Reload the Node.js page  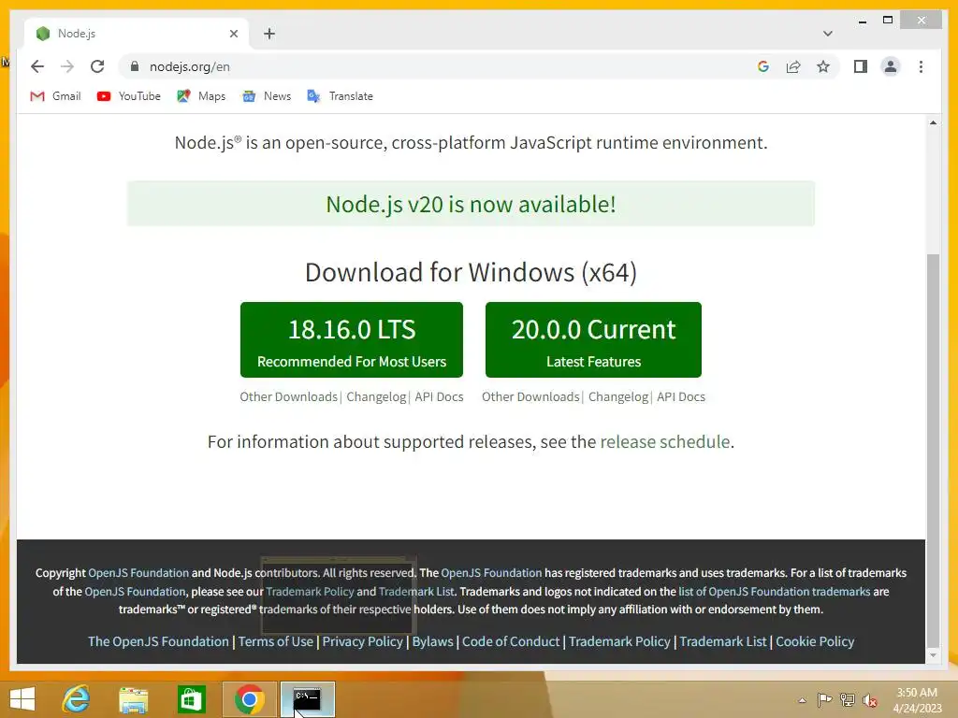click(97, 66)
